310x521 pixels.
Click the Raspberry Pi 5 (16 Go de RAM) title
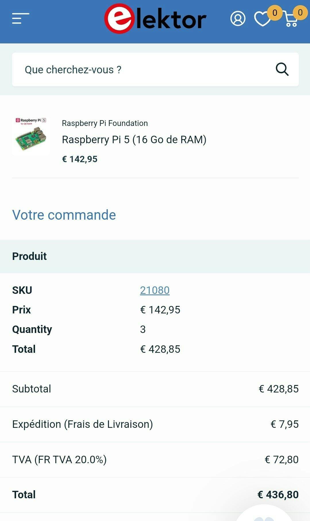click(x=134, y=140)
